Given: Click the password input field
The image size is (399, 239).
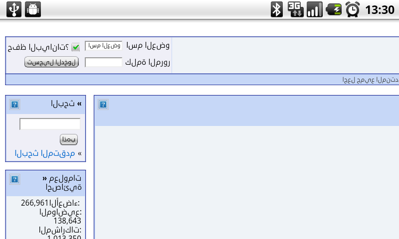Looking at the screenshot, I should (104, 62).
